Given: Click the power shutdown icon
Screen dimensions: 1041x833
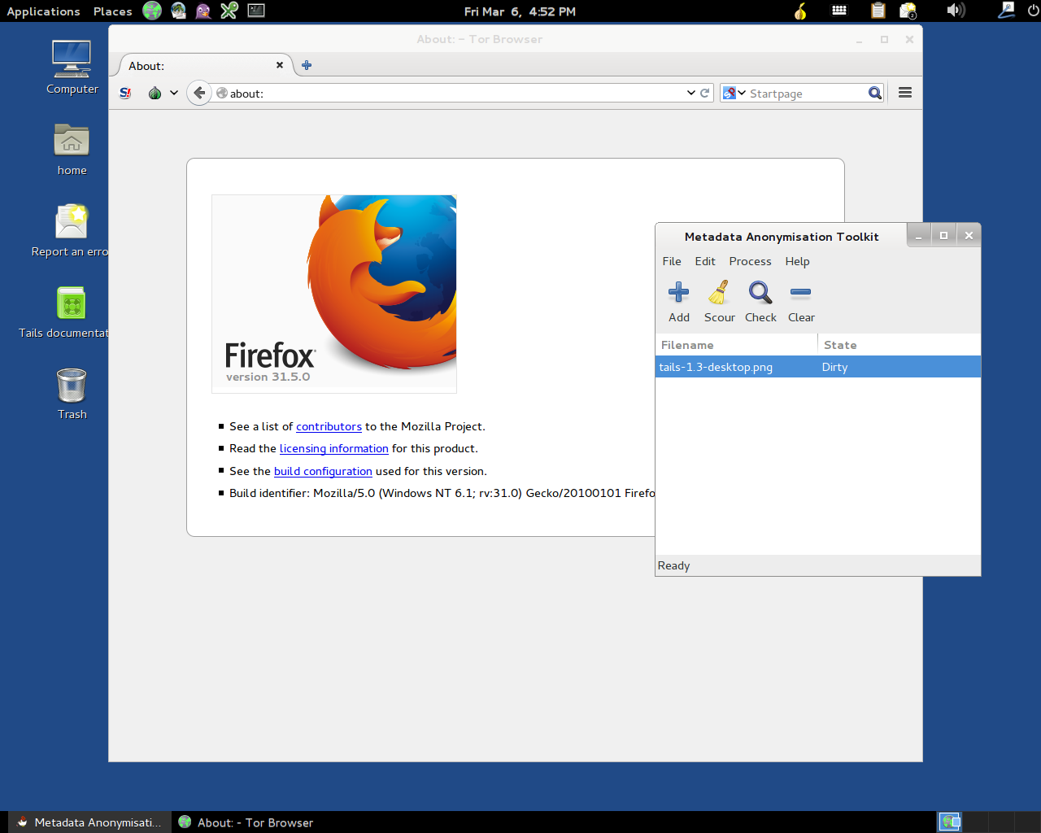Looking at the screenshot, I should (1033, 11).
